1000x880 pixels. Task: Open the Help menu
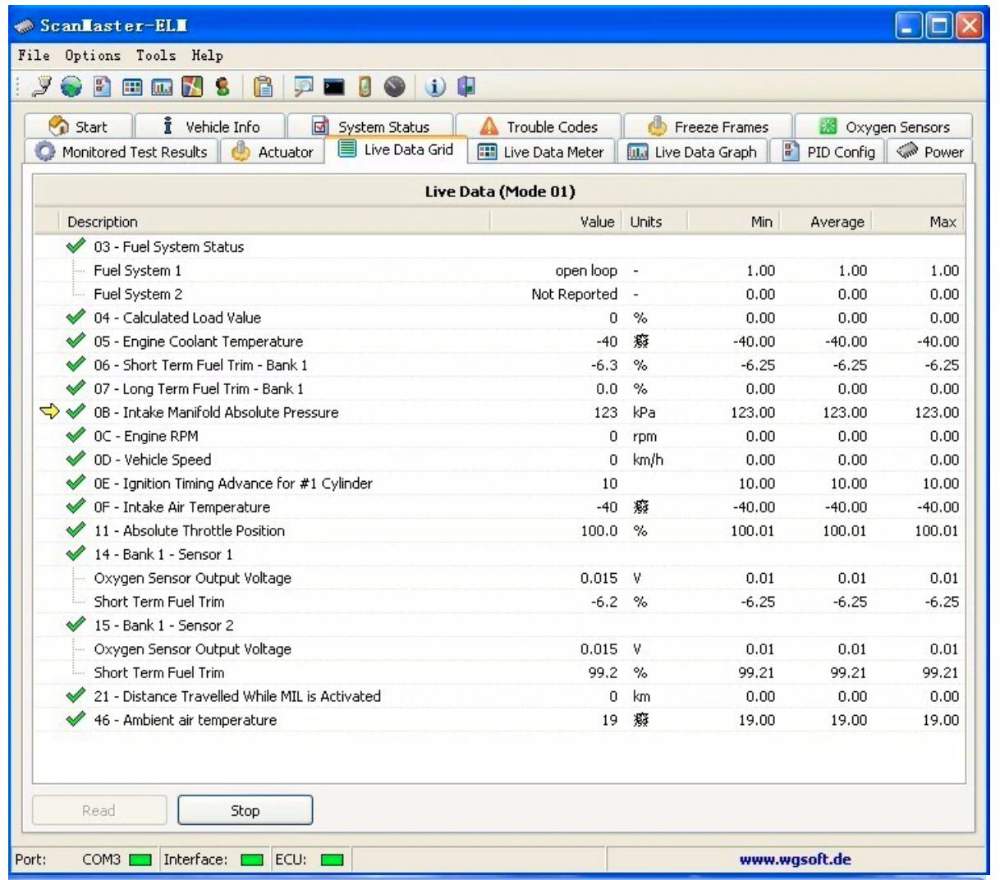(208, 55)
